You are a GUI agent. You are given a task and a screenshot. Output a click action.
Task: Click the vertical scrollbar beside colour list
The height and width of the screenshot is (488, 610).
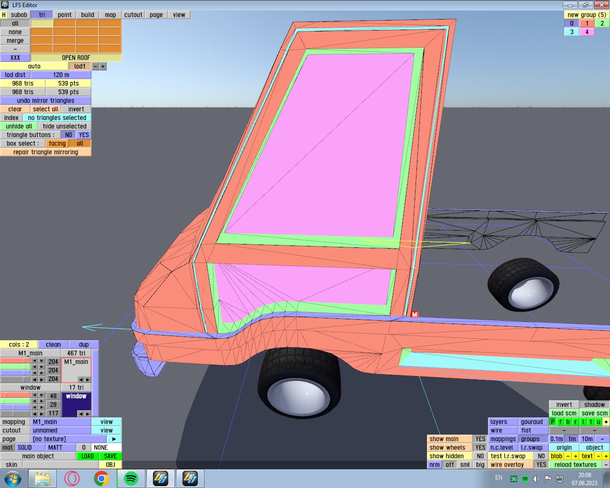click(95, 383)
